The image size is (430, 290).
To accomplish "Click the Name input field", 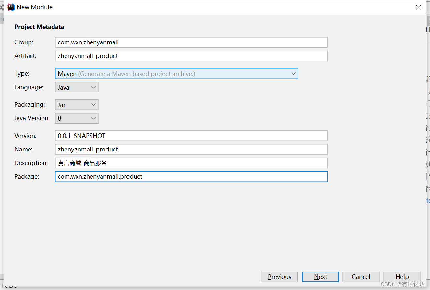I will tap(191, 150).
